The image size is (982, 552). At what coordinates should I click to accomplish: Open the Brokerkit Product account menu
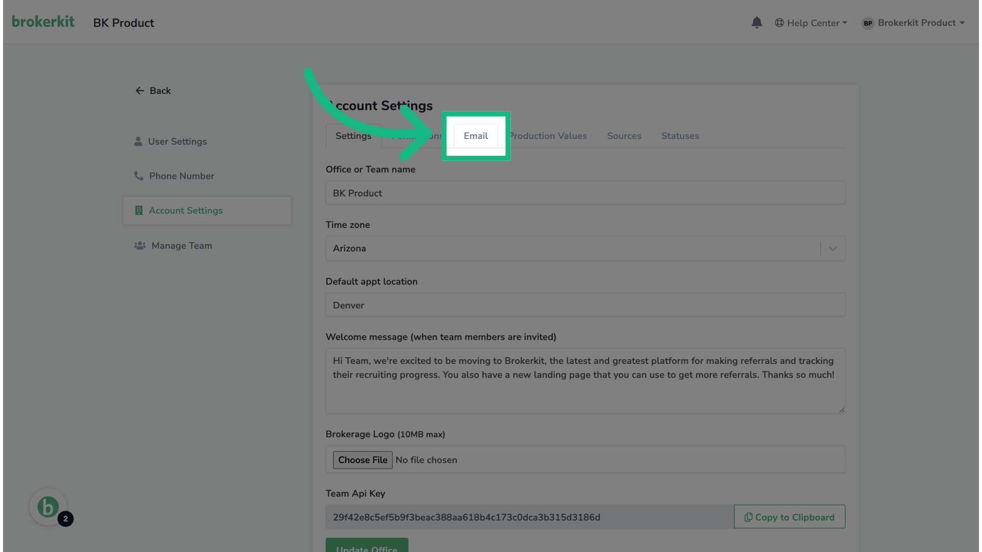pos(913,23)
